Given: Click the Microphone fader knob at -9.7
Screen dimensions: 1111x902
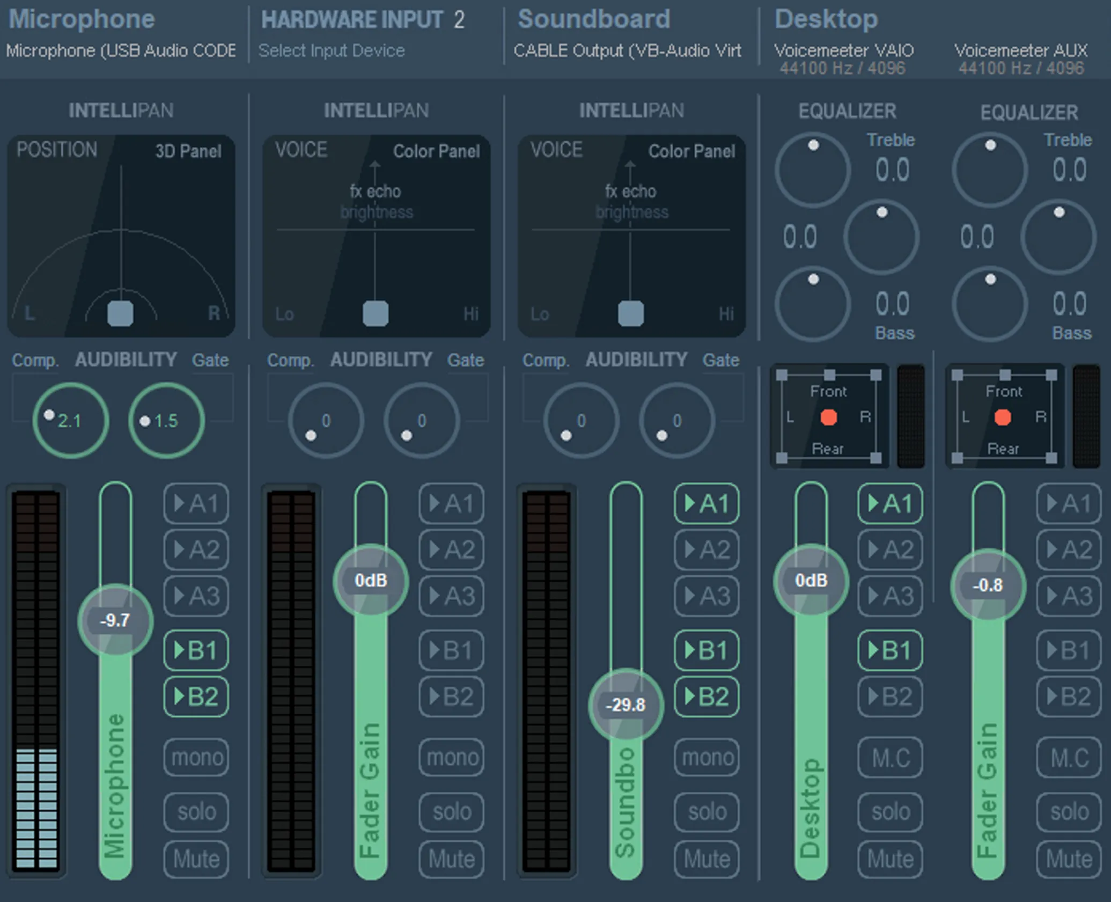Looking at the screenshot, I should [x=115, y=621].
